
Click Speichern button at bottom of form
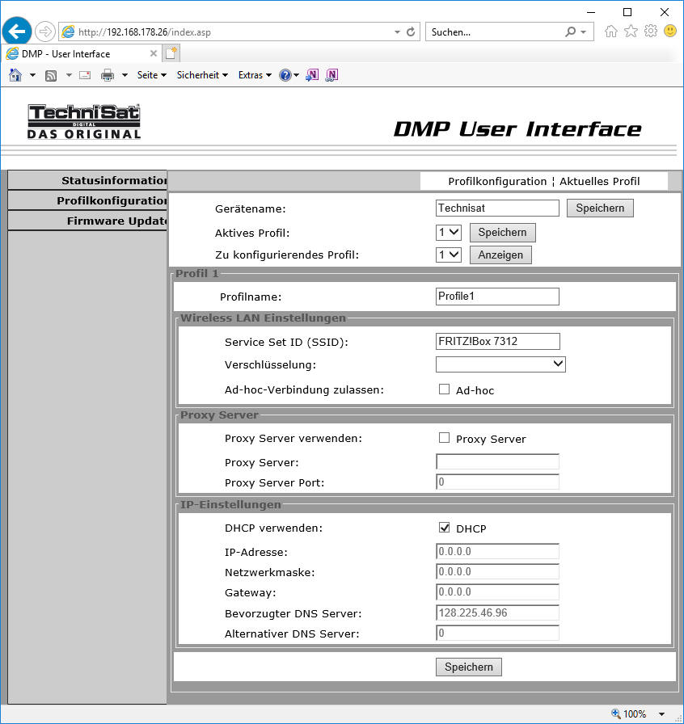tap(468, 667)
